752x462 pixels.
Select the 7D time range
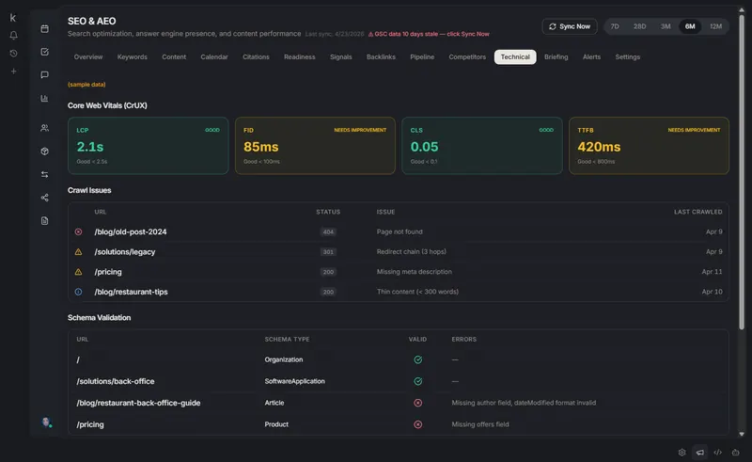point(615,26)
